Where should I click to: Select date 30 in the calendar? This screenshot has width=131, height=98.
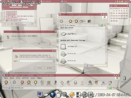pyautogui.click(x=116, y=21)
